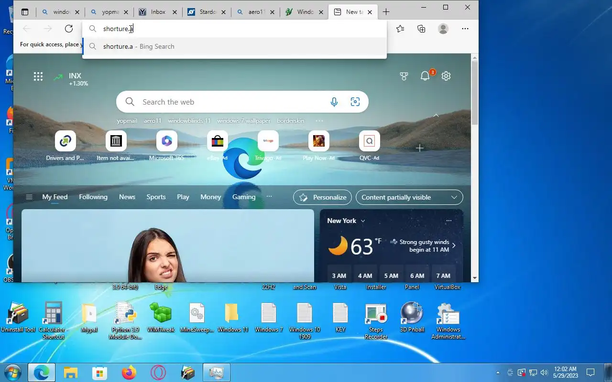Click the Personalize button
The height and width of the screenshot is (382, 612).
(x=323, y=197)
